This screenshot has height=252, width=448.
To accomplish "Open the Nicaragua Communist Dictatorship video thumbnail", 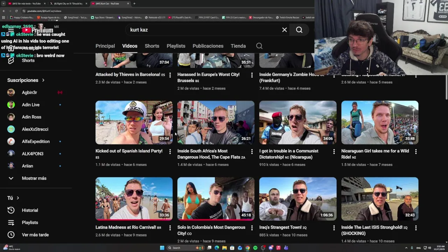I will [298, 122].
